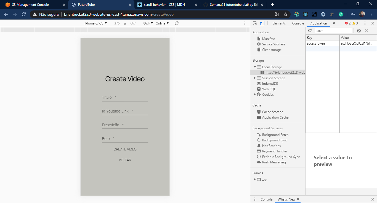377x203 pixels.
Task: Select Web SQL storage
Action: (x=266, y=89)
